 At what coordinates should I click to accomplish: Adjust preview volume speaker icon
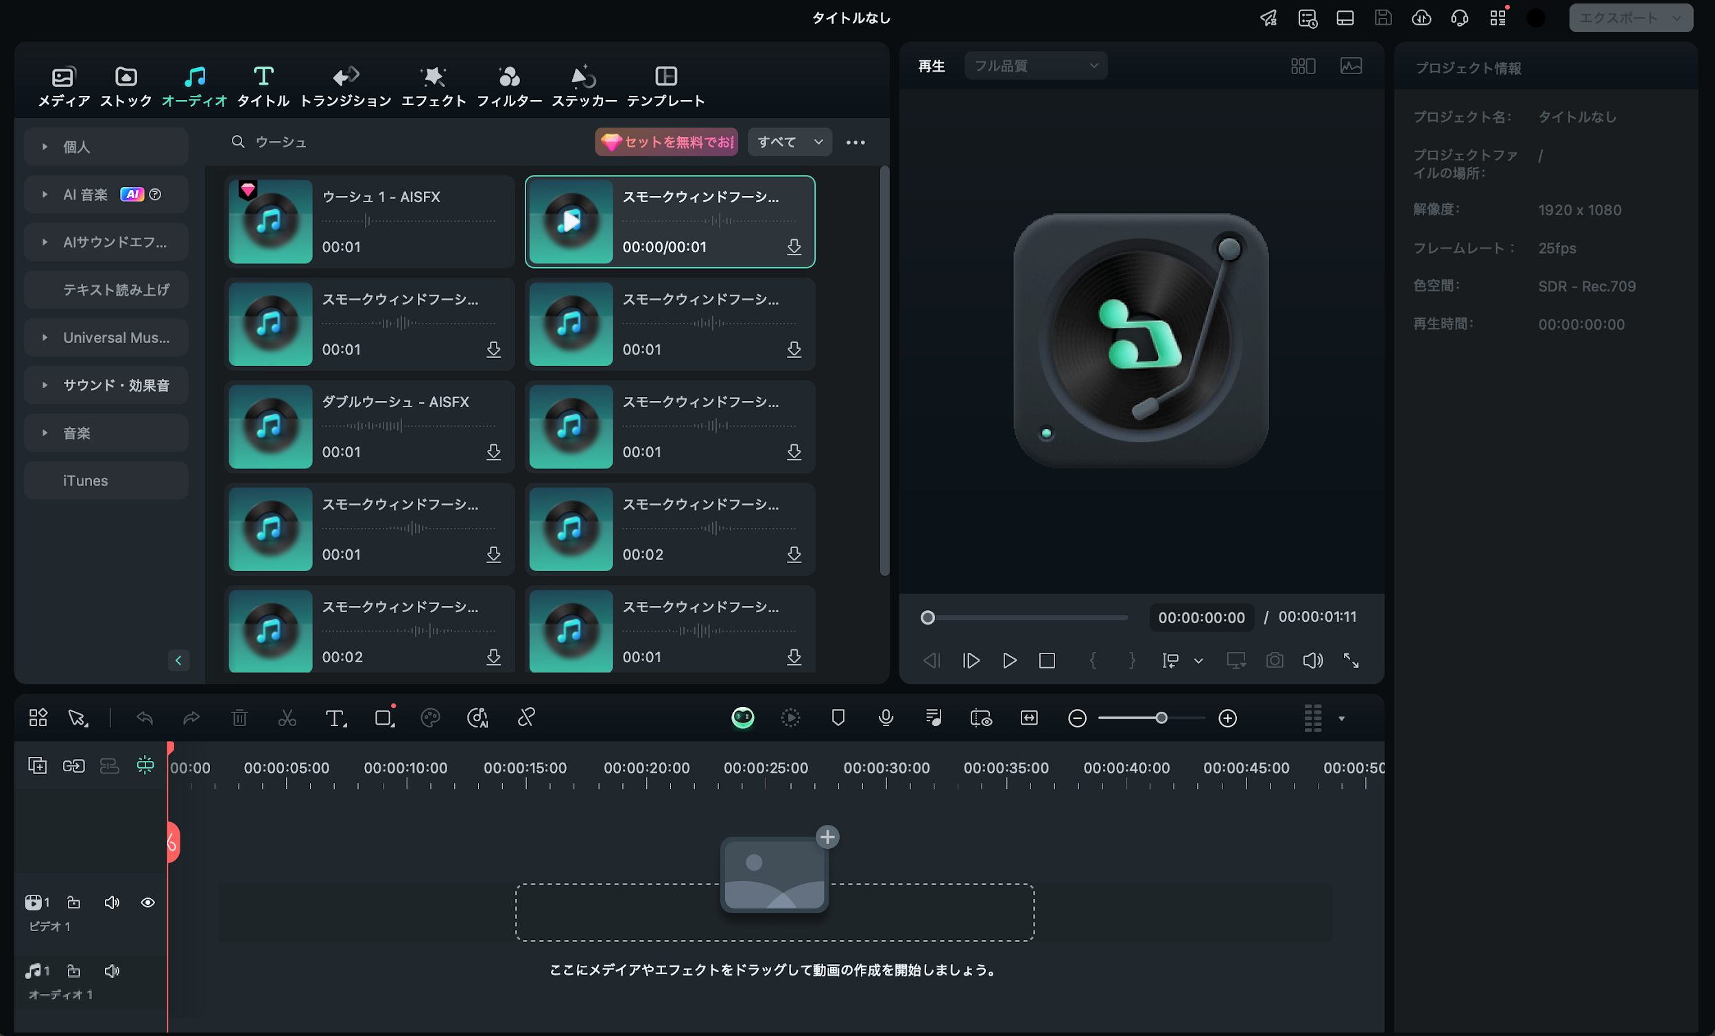pyautogui.click(x=1313, y=660)
